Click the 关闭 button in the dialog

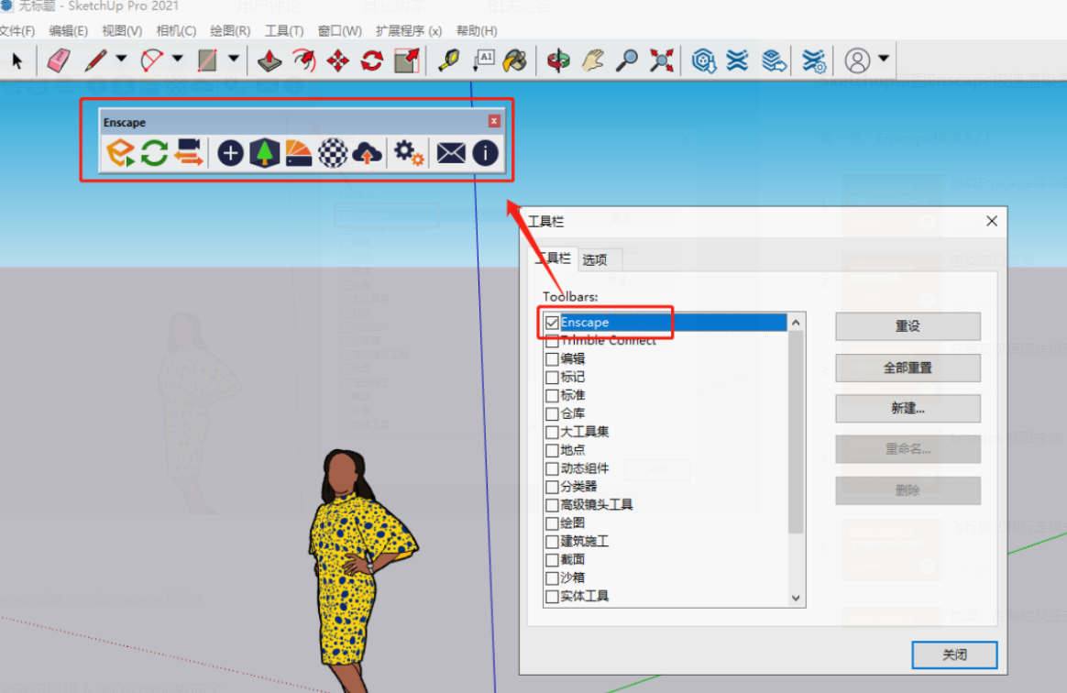click(x=954, y=654)
